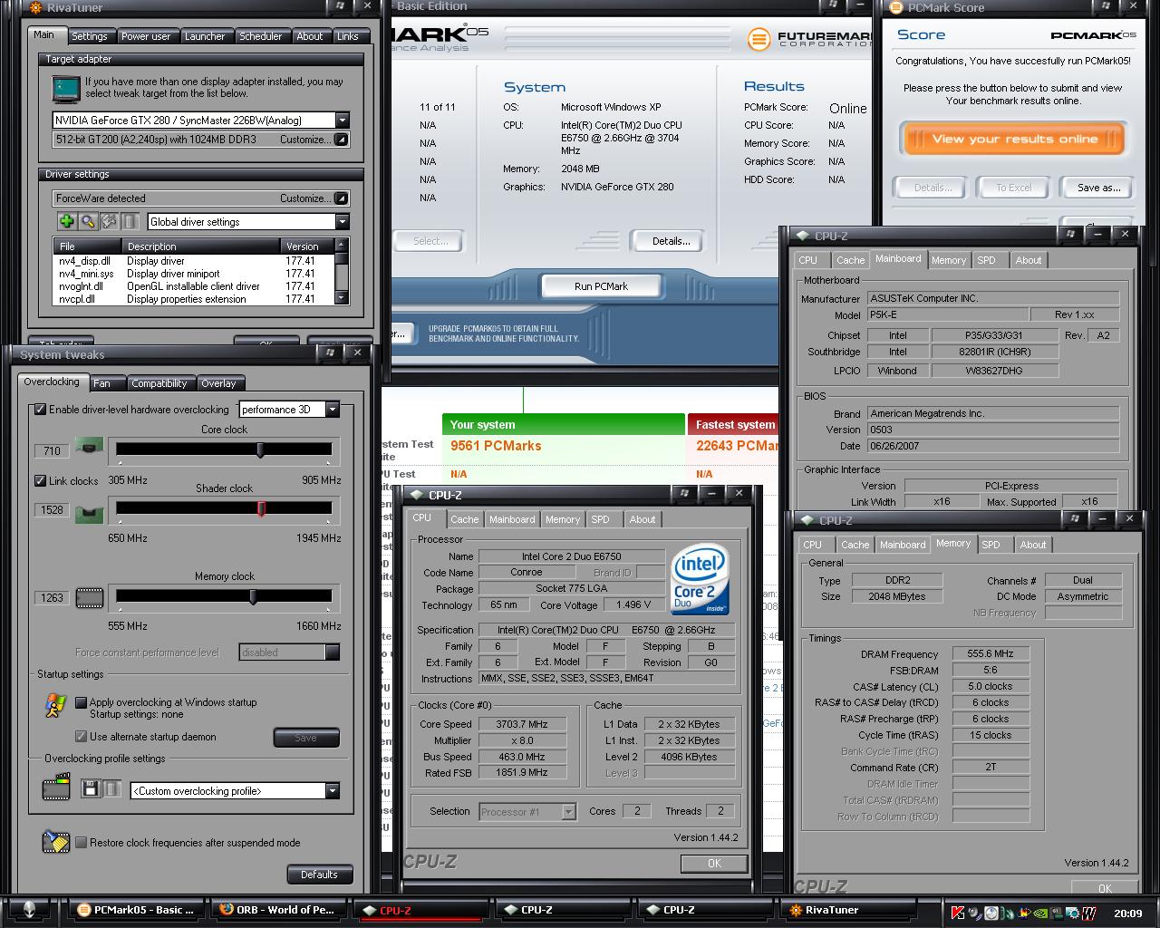Open the About tab in CPU-Z Memory window

[1032, 545]
